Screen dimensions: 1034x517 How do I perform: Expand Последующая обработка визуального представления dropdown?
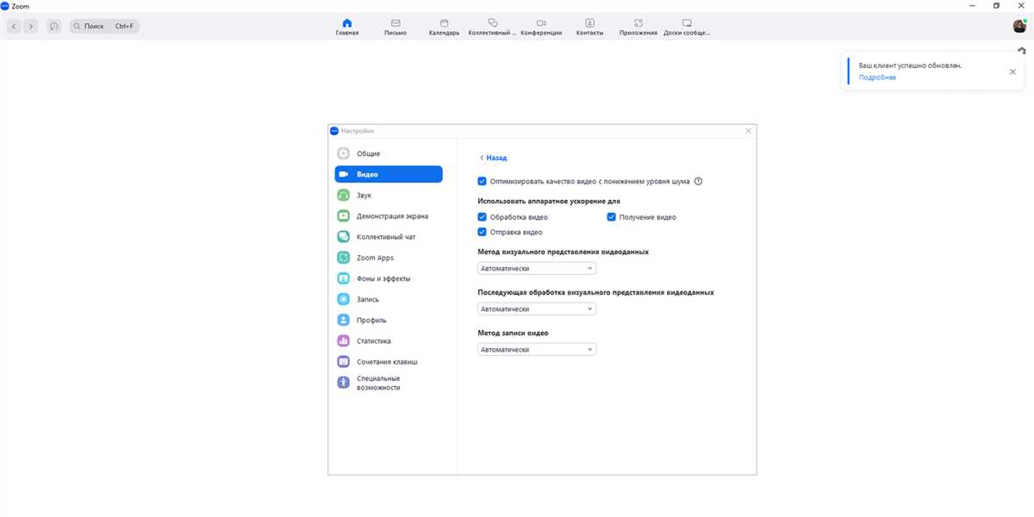coord(537,308)
